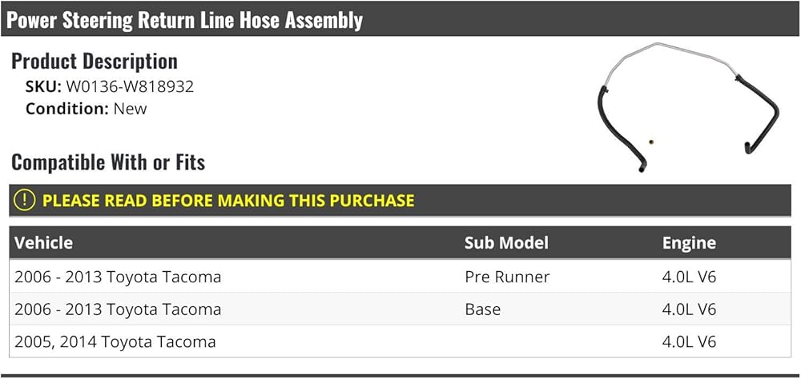
Task: Select the 'PLEASE READ BEFORE MAKING THIS PURCHASE' text
Action: coord(228,201)
